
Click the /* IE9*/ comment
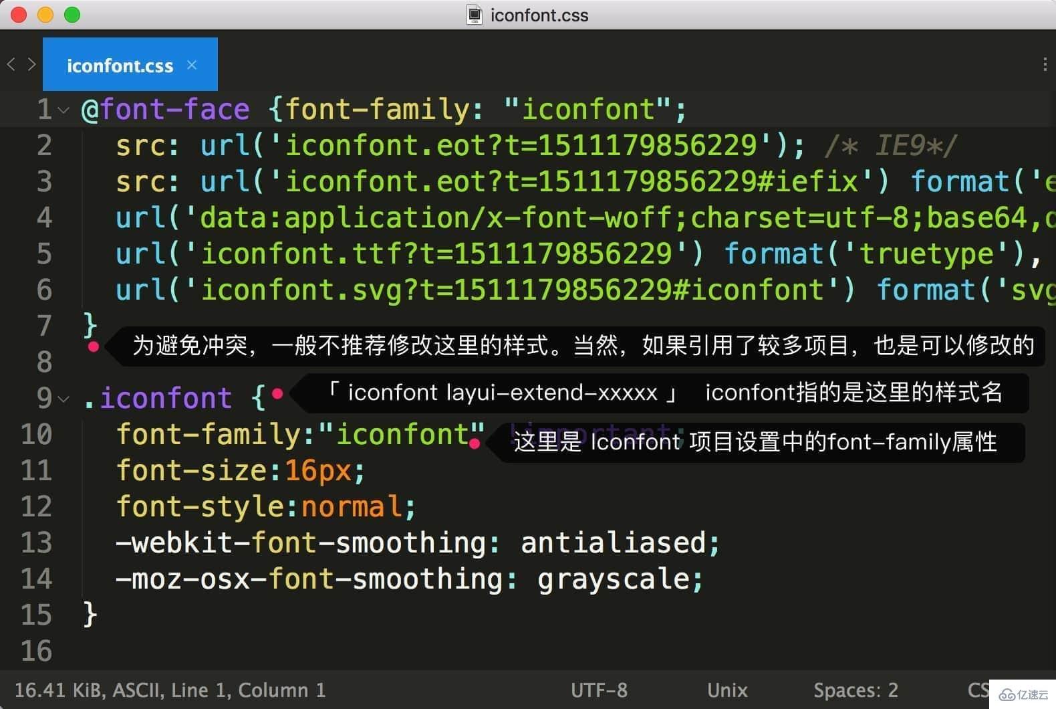[891, 145]
